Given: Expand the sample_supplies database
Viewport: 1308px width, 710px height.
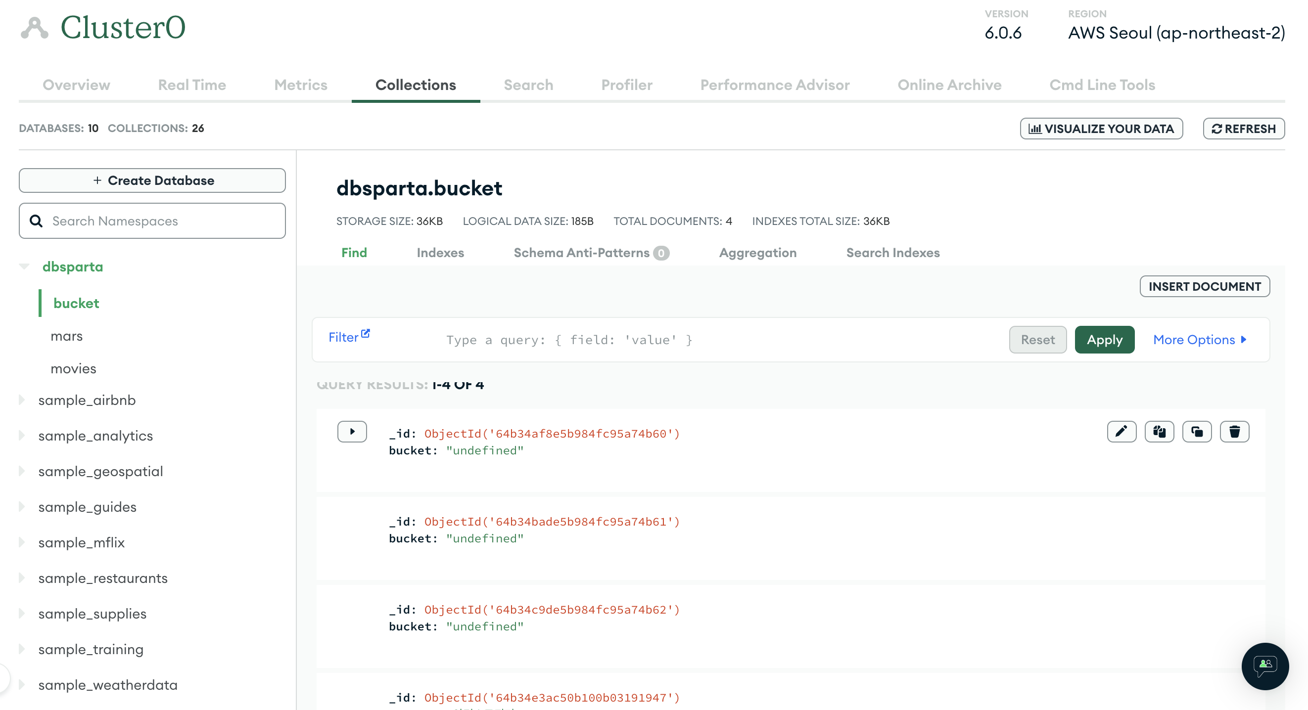Looking at the screenshot, I should click(x=22, y=613).
